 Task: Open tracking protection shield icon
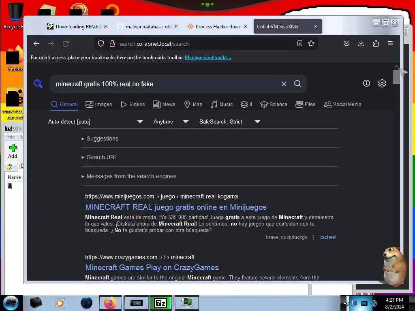101,44
